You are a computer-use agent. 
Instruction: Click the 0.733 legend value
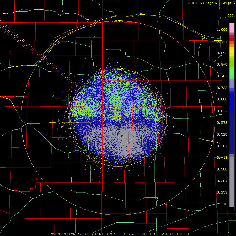[x=222, y=88]
